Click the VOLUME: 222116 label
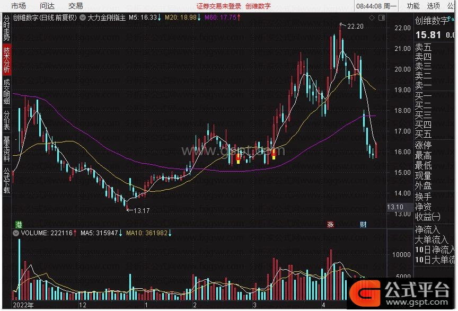 [49, 233]
